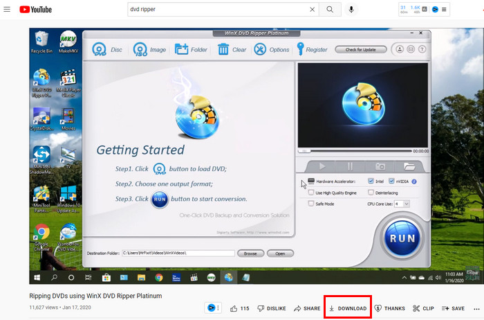Image resolution: width=484 pixels, height=320 pixels.
Task: Click the Chrome taskbar icon in video
Action: [x=158, y=278]
